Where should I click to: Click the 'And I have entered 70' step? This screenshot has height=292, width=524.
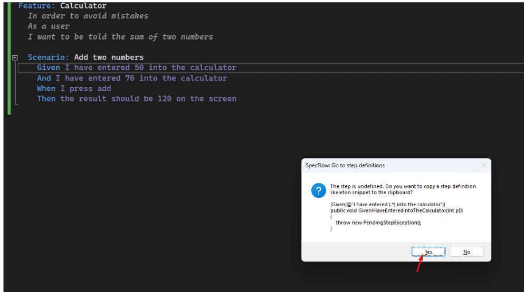coord(132,78)
